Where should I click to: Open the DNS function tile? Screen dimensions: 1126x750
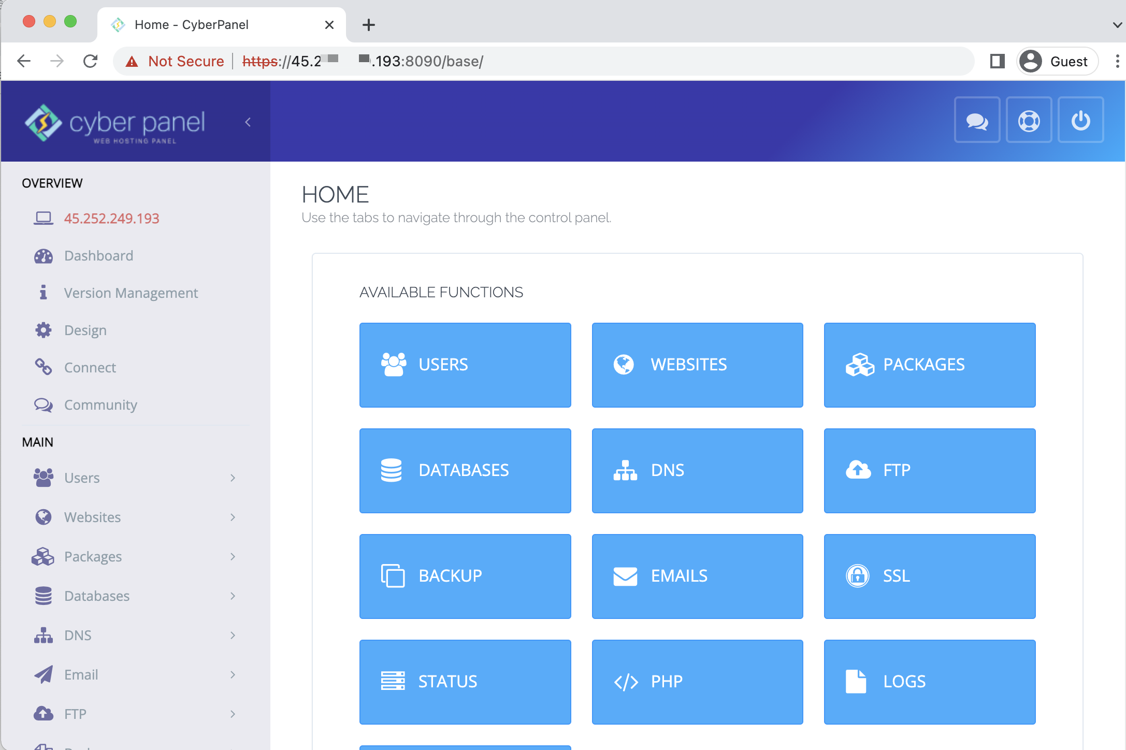point(697,471)
